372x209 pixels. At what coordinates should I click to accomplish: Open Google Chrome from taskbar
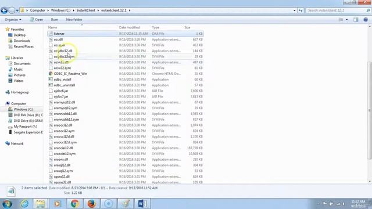tap(74, 204)
